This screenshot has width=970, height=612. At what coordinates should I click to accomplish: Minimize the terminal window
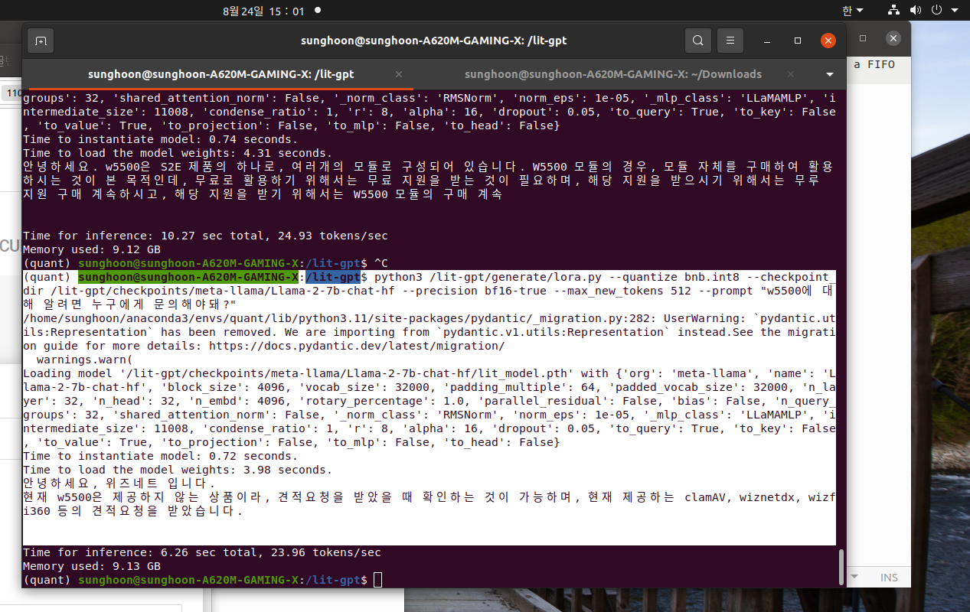click(768, 41)
